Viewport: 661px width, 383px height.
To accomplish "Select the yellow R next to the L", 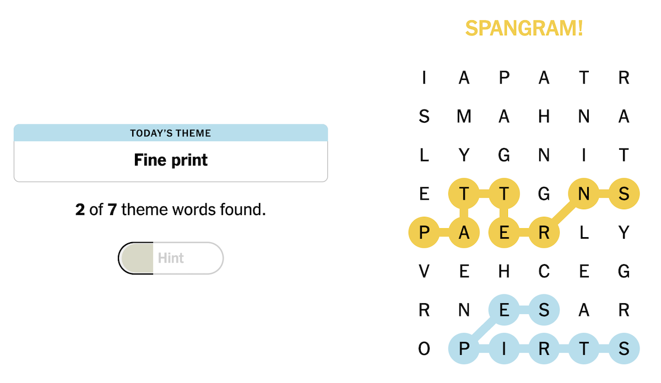I will coord(544,232).
